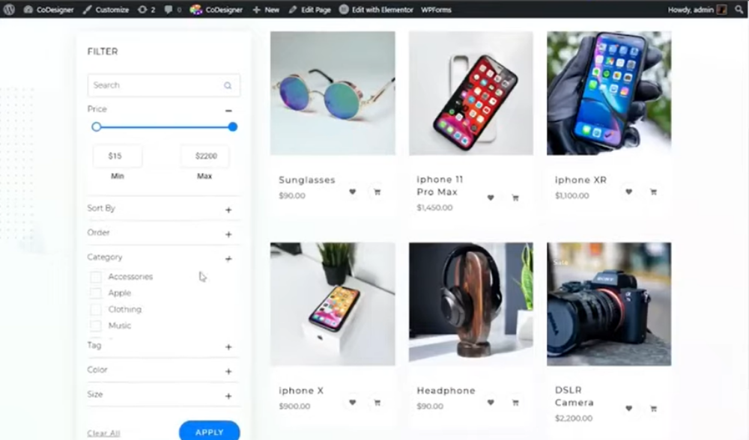The height and width of the screenshot is (440, 749).
Task: Click Edit Page in admin bar
Action: [x=309, y=10]
